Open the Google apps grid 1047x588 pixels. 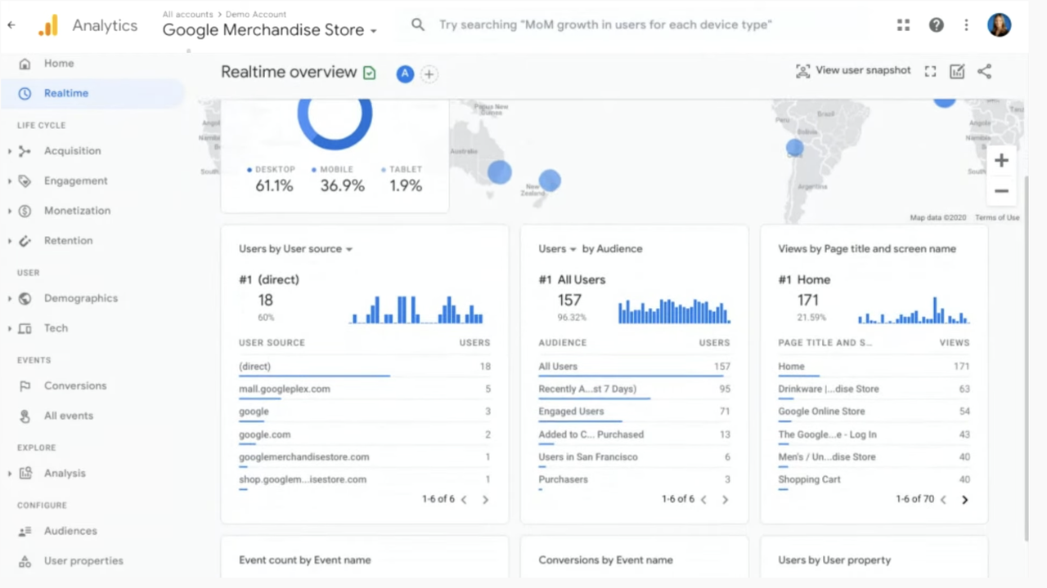pos(903,24)
